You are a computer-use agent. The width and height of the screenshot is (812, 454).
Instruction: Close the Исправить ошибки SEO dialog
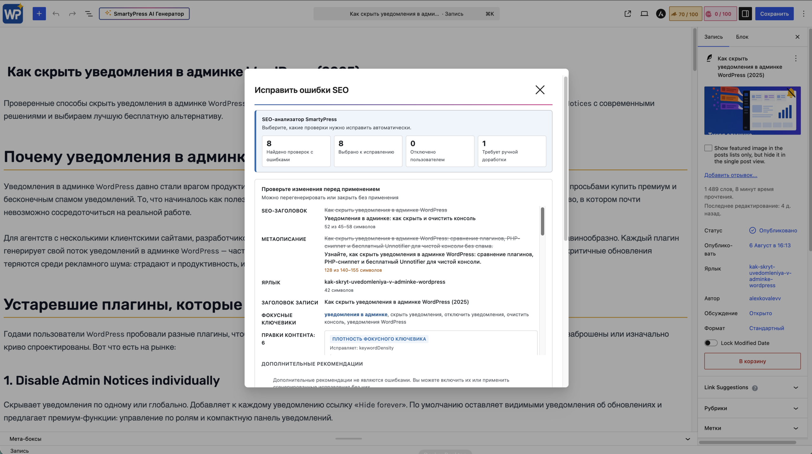(540, 90)
